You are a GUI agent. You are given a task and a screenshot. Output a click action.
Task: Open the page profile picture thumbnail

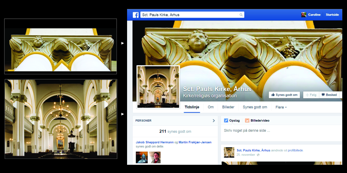point(158,87)
